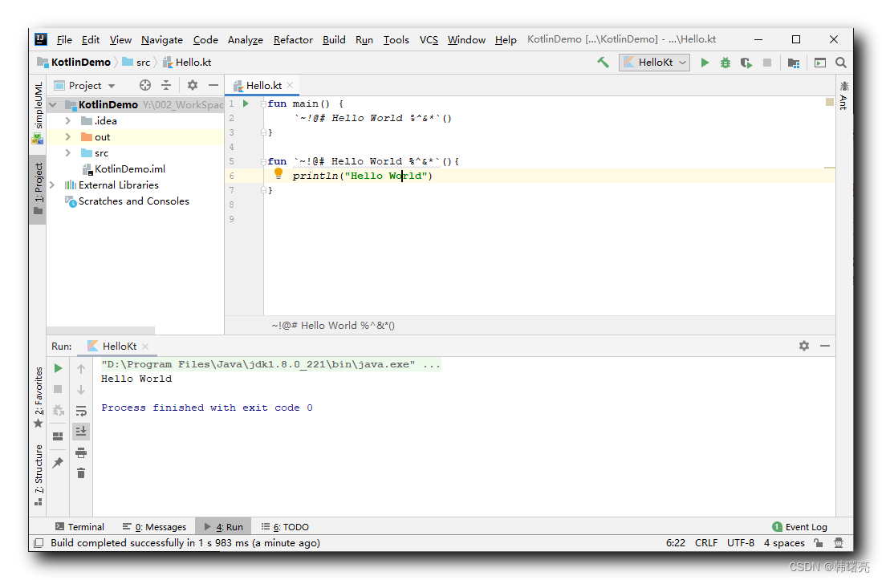Click the up arrow in the Run console

[x=81, y=369]
